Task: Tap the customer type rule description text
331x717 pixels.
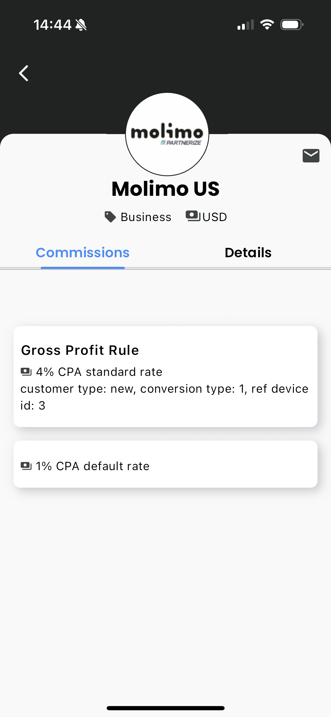Action: coord(165,397)
